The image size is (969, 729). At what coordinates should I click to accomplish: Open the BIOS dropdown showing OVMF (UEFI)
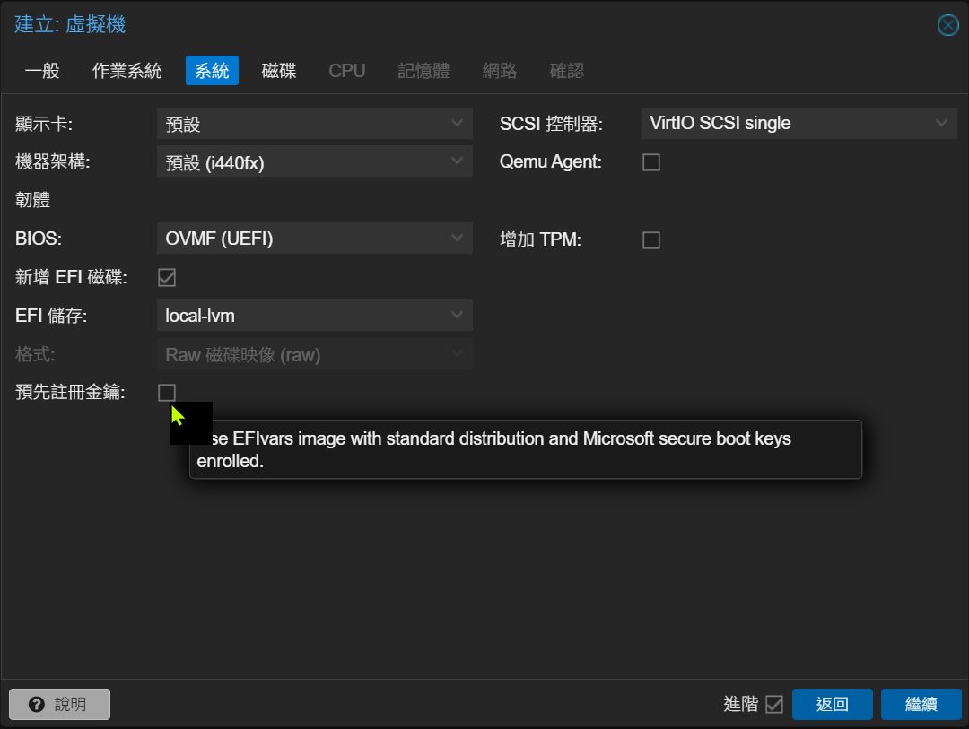pos(315,239)
